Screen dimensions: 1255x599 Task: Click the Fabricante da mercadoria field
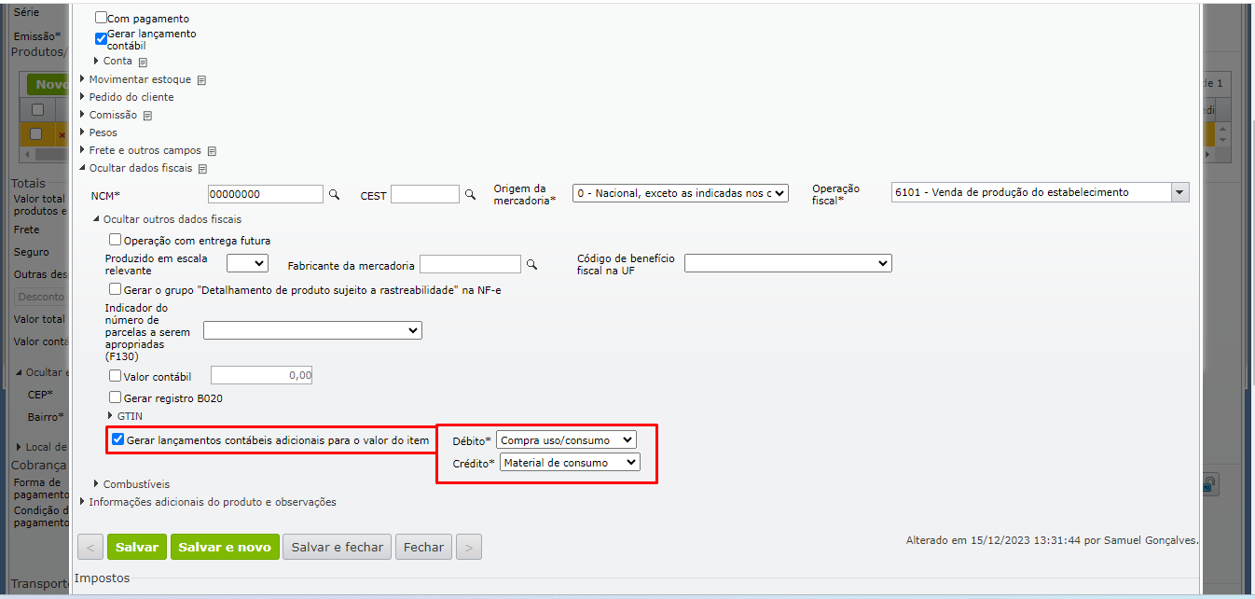tap(470, 265)
